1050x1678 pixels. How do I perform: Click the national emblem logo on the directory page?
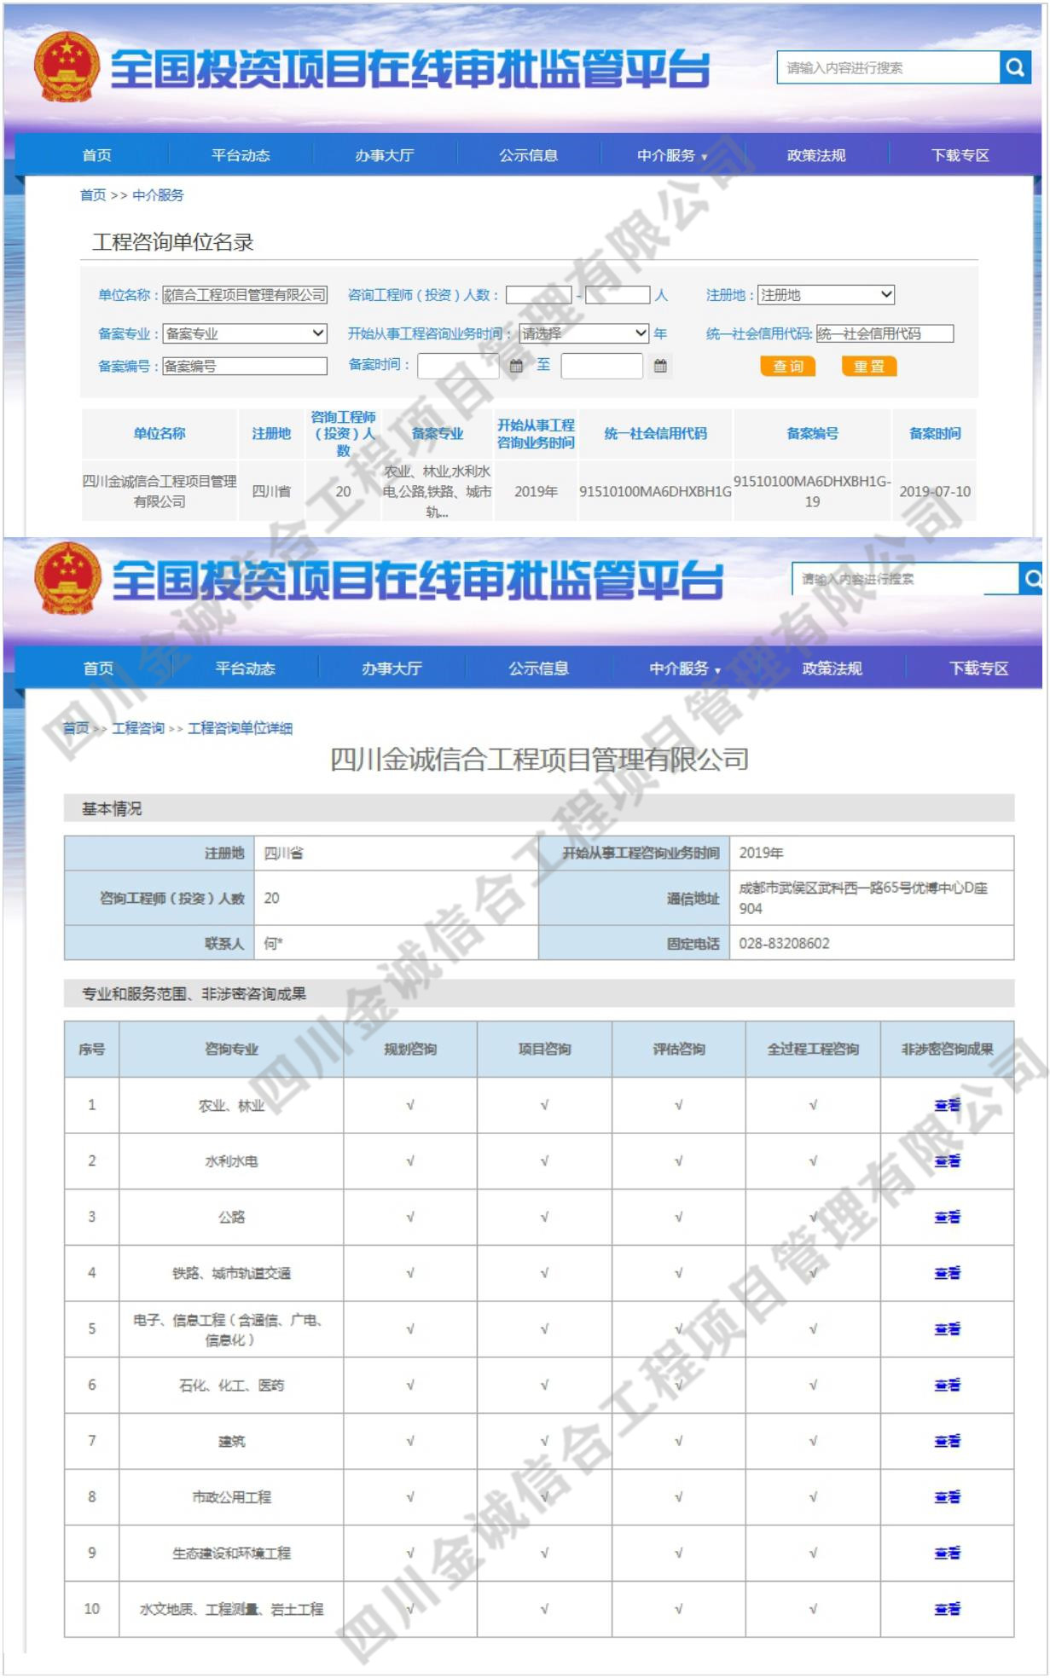tap(67, 67)
